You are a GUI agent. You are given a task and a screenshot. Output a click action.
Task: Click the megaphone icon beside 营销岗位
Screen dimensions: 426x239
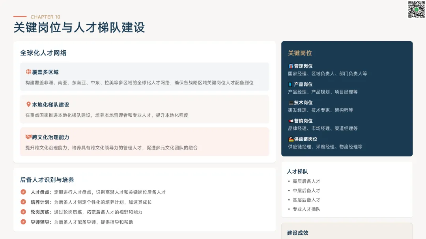291,121
